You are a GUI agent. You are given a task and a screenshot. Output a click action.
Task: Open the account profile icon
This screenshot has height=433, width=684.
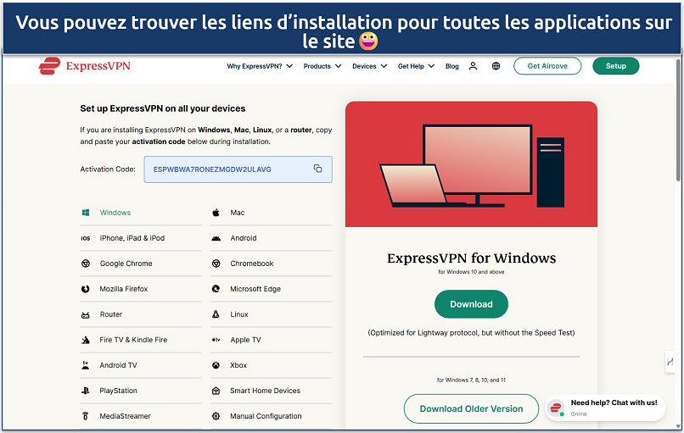tap(474, 66)
